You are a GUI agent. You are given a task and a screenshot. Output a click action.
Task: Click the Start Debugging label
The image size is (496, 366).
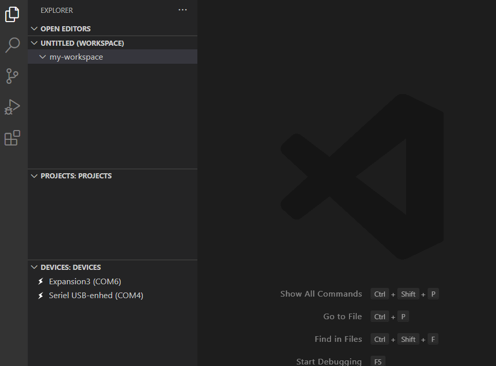329,361
